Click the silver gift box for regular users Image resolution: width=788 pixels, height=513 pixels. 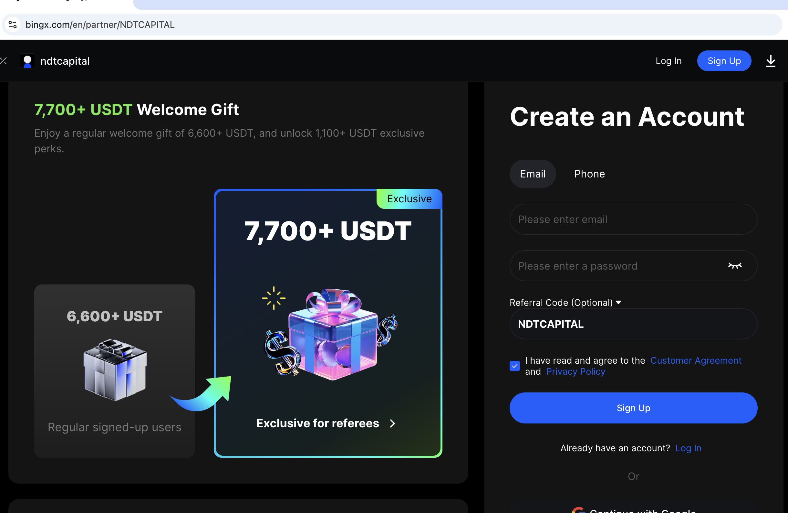pos(115,370)
